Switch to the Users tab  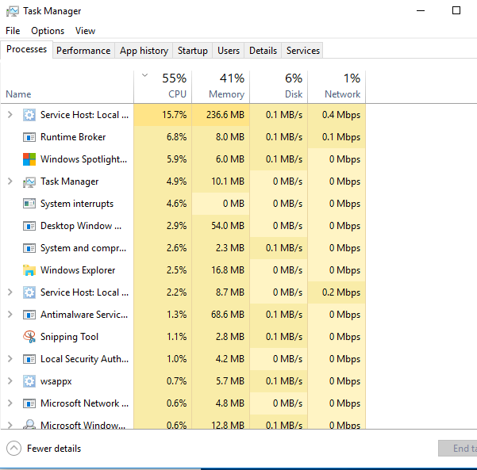(x=229, y=51)
